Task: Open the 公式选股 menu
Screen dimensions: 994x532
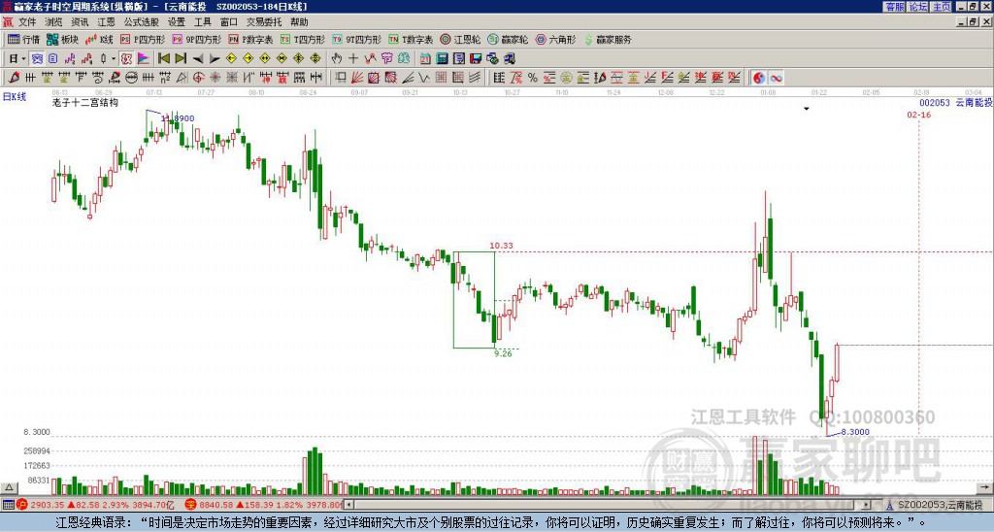Action: tap(141, 22)
